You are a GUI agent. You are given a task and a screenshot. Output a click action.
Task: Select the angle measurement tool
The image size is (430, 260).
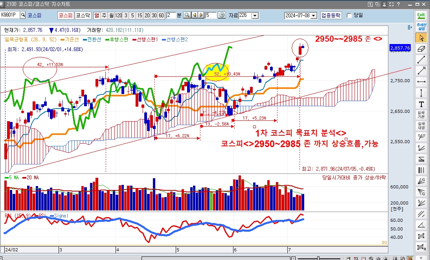click(421, 225)
